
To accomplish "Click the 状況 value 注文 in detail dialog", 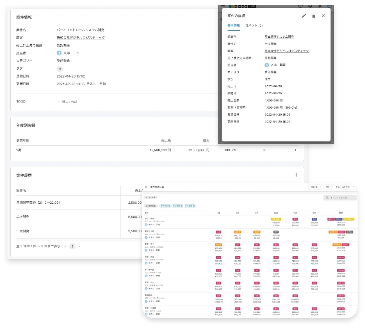I will pyautogui.click(x=267, y=79).
